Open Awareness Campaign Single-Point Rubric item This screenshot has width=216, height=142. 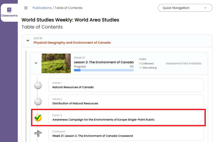tap(126, 118)
